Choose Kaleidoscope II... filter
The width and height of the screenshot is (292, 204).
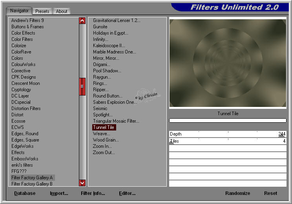109,46
